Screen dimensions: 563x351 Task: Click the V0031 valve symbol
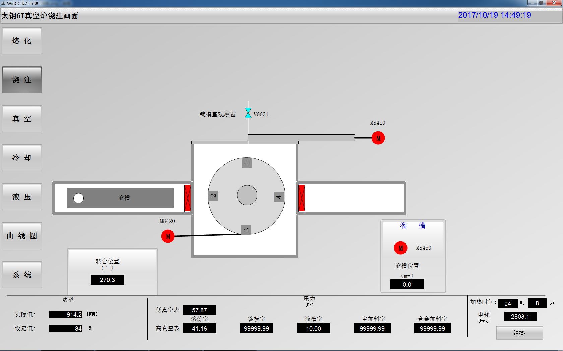[248, 113]
